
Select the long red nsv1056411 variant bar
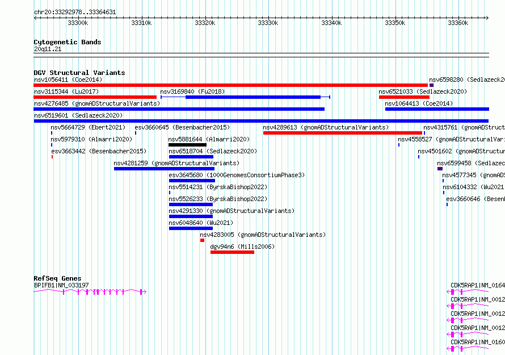pos(230,85)
